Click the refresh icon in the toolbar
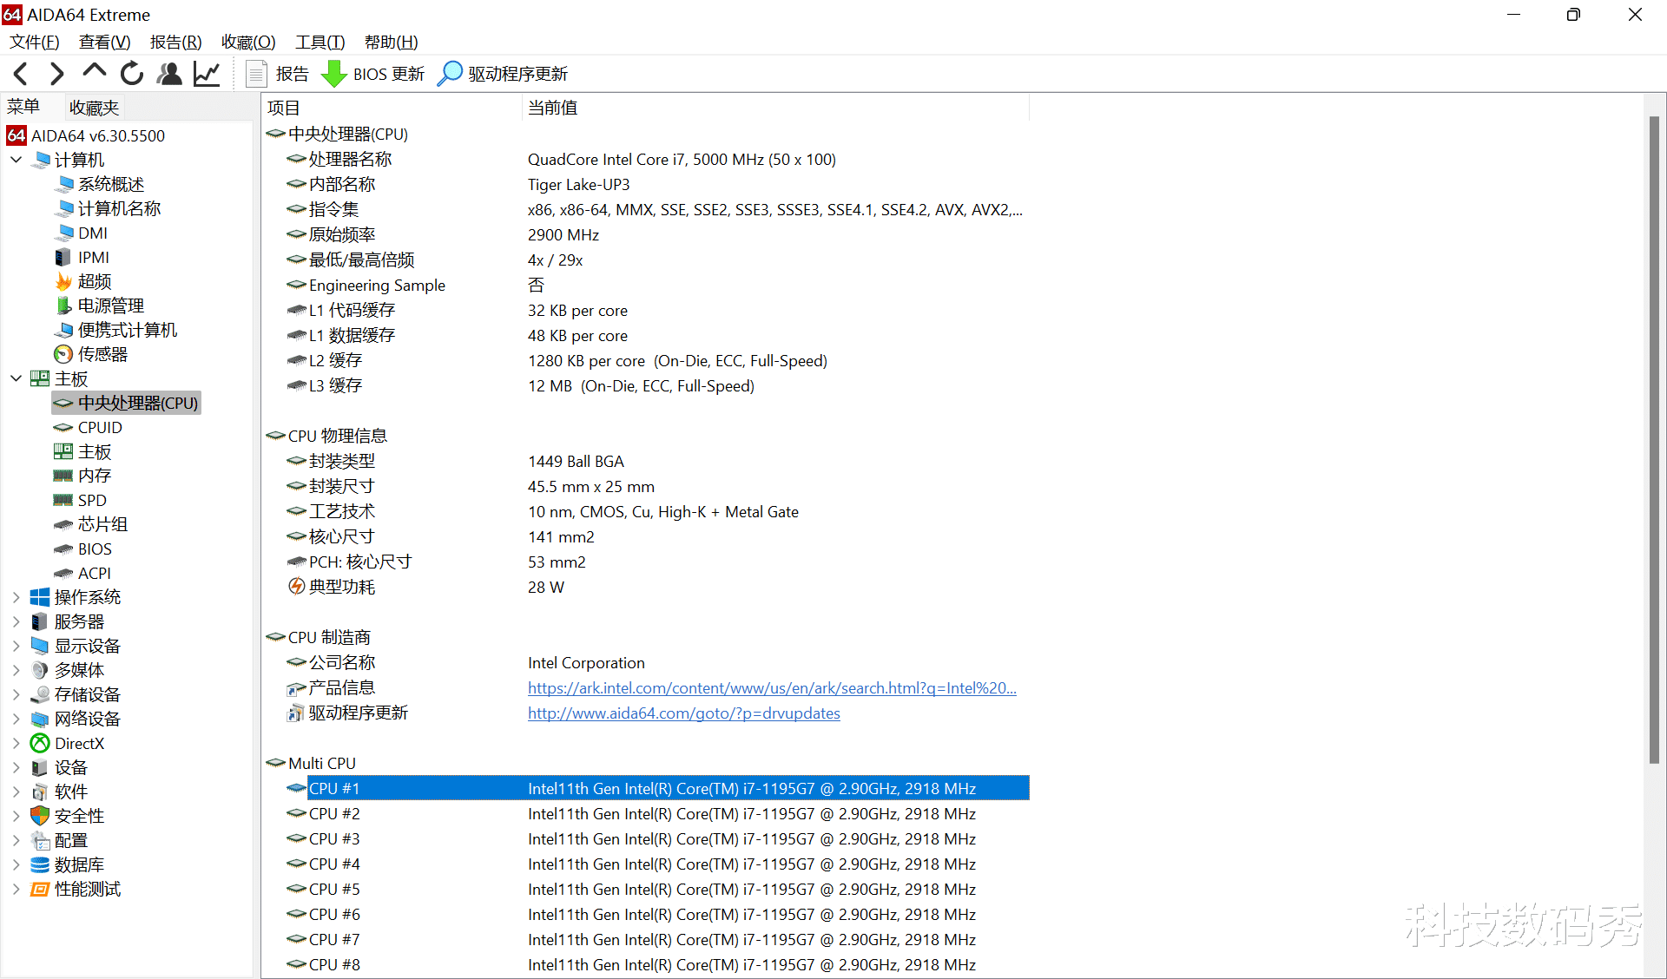This screenshot has width=1667, height=979. [131, 74]
